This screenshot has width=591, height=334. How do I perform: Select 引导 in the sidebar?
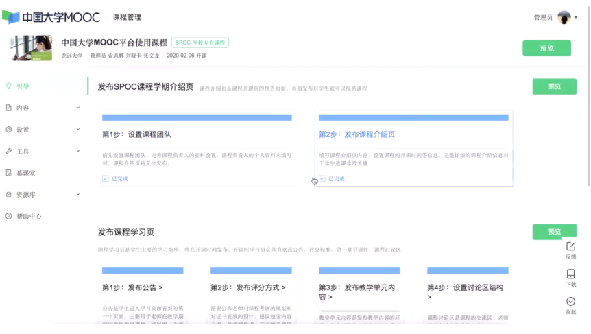[23, 86]
